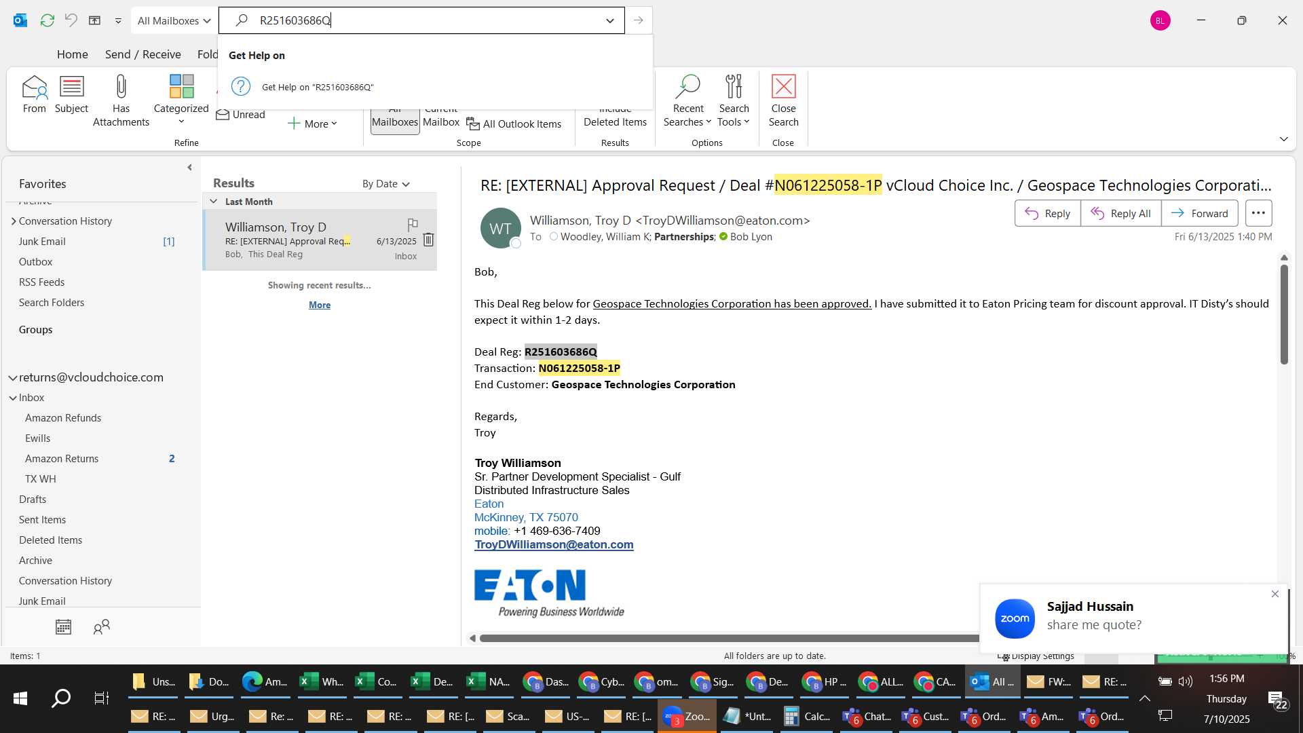This screenshot has width=1303, height=733.
Task: Forward this email message
Action: click(x=1199, y=213)
